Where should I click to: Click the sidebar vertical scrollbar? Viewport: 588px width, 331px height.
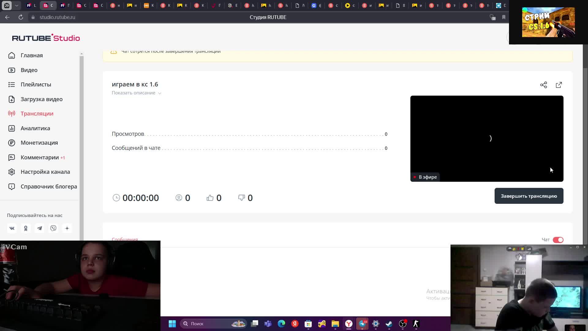tap(81, 138)
